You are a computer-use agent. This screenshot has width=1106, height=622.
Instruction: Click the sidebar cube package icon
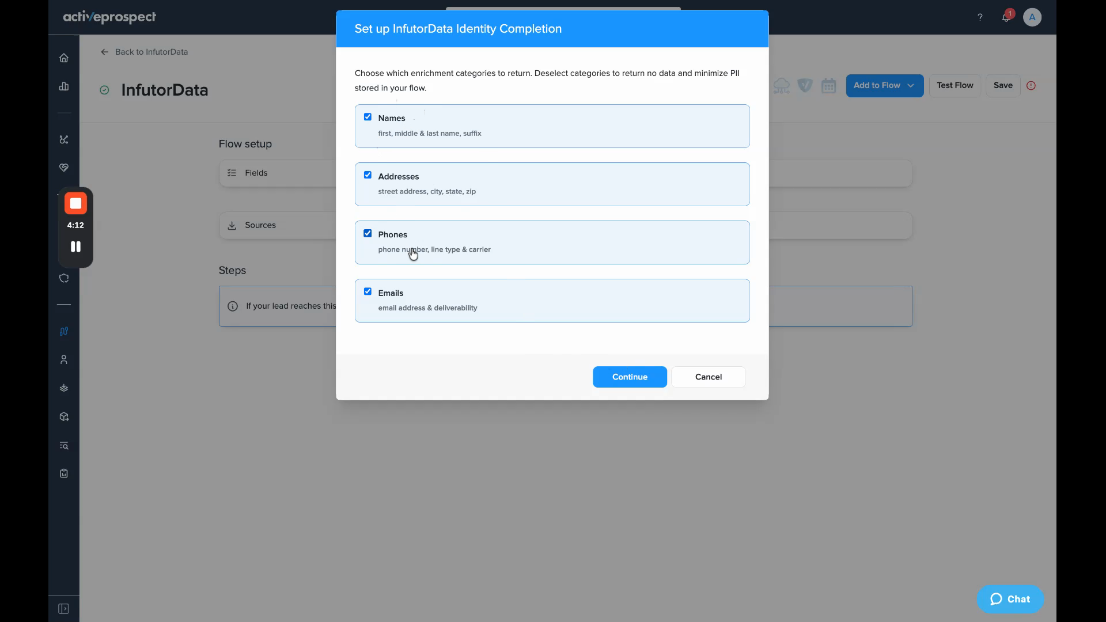click(64, 416)
